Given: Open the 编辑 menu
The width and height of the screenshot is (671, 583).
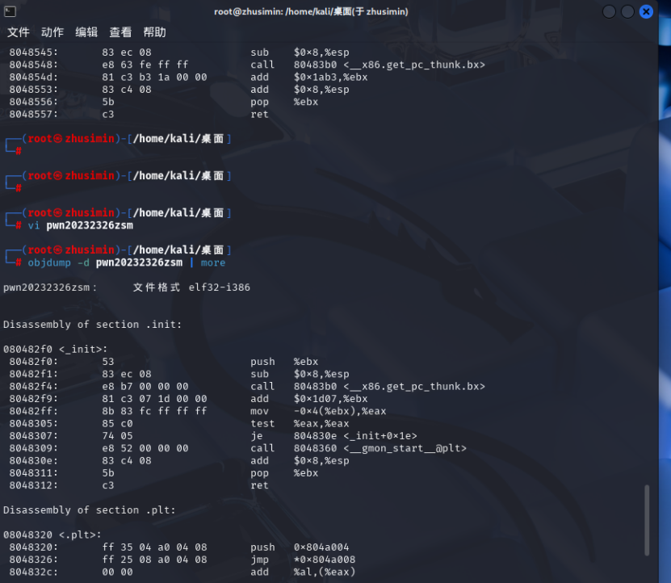Looking at the screenshot, I should (x=86, y=32).
